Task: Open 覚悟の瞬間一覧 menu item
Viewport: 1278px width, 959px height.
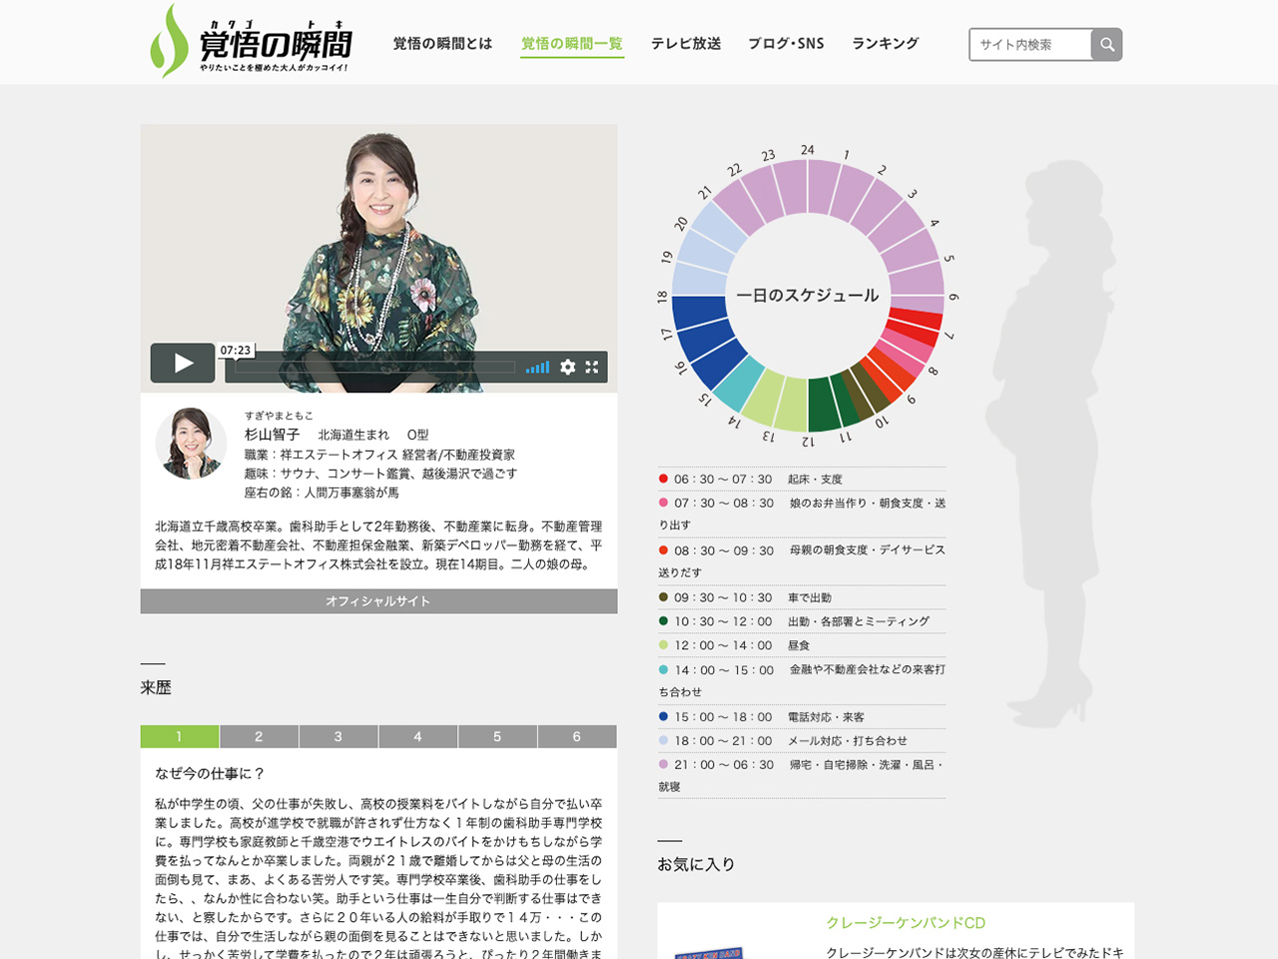Action: [572, 43]
